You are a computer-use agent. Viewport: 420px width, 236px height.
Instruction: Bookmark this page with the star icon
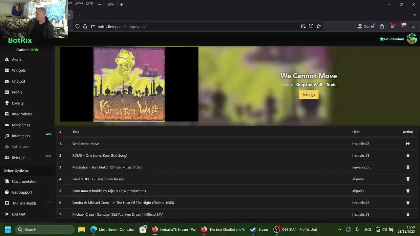(319, 27)
